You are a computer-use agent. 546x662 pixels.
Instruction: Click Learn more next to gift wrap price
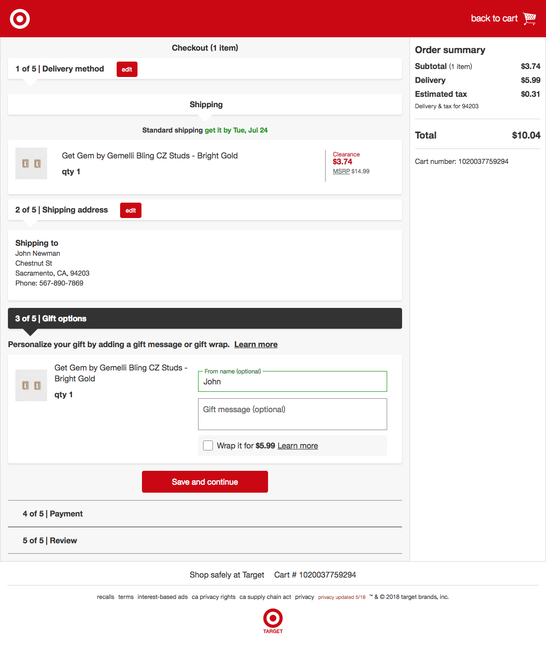point(297,445)
